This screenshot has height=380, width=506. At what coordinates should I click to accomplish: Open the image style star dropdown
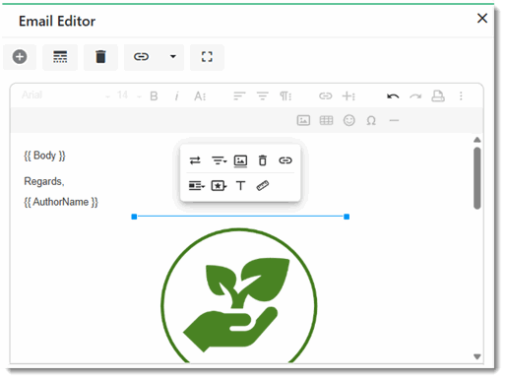(x=219, y=186)
